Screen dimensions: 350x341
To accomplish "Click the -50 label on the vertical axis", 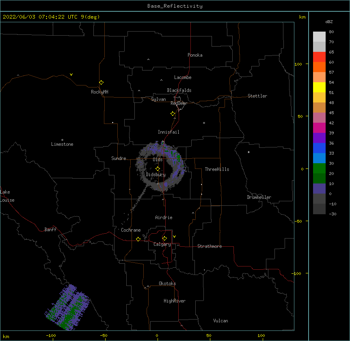I will click(298, 221).
